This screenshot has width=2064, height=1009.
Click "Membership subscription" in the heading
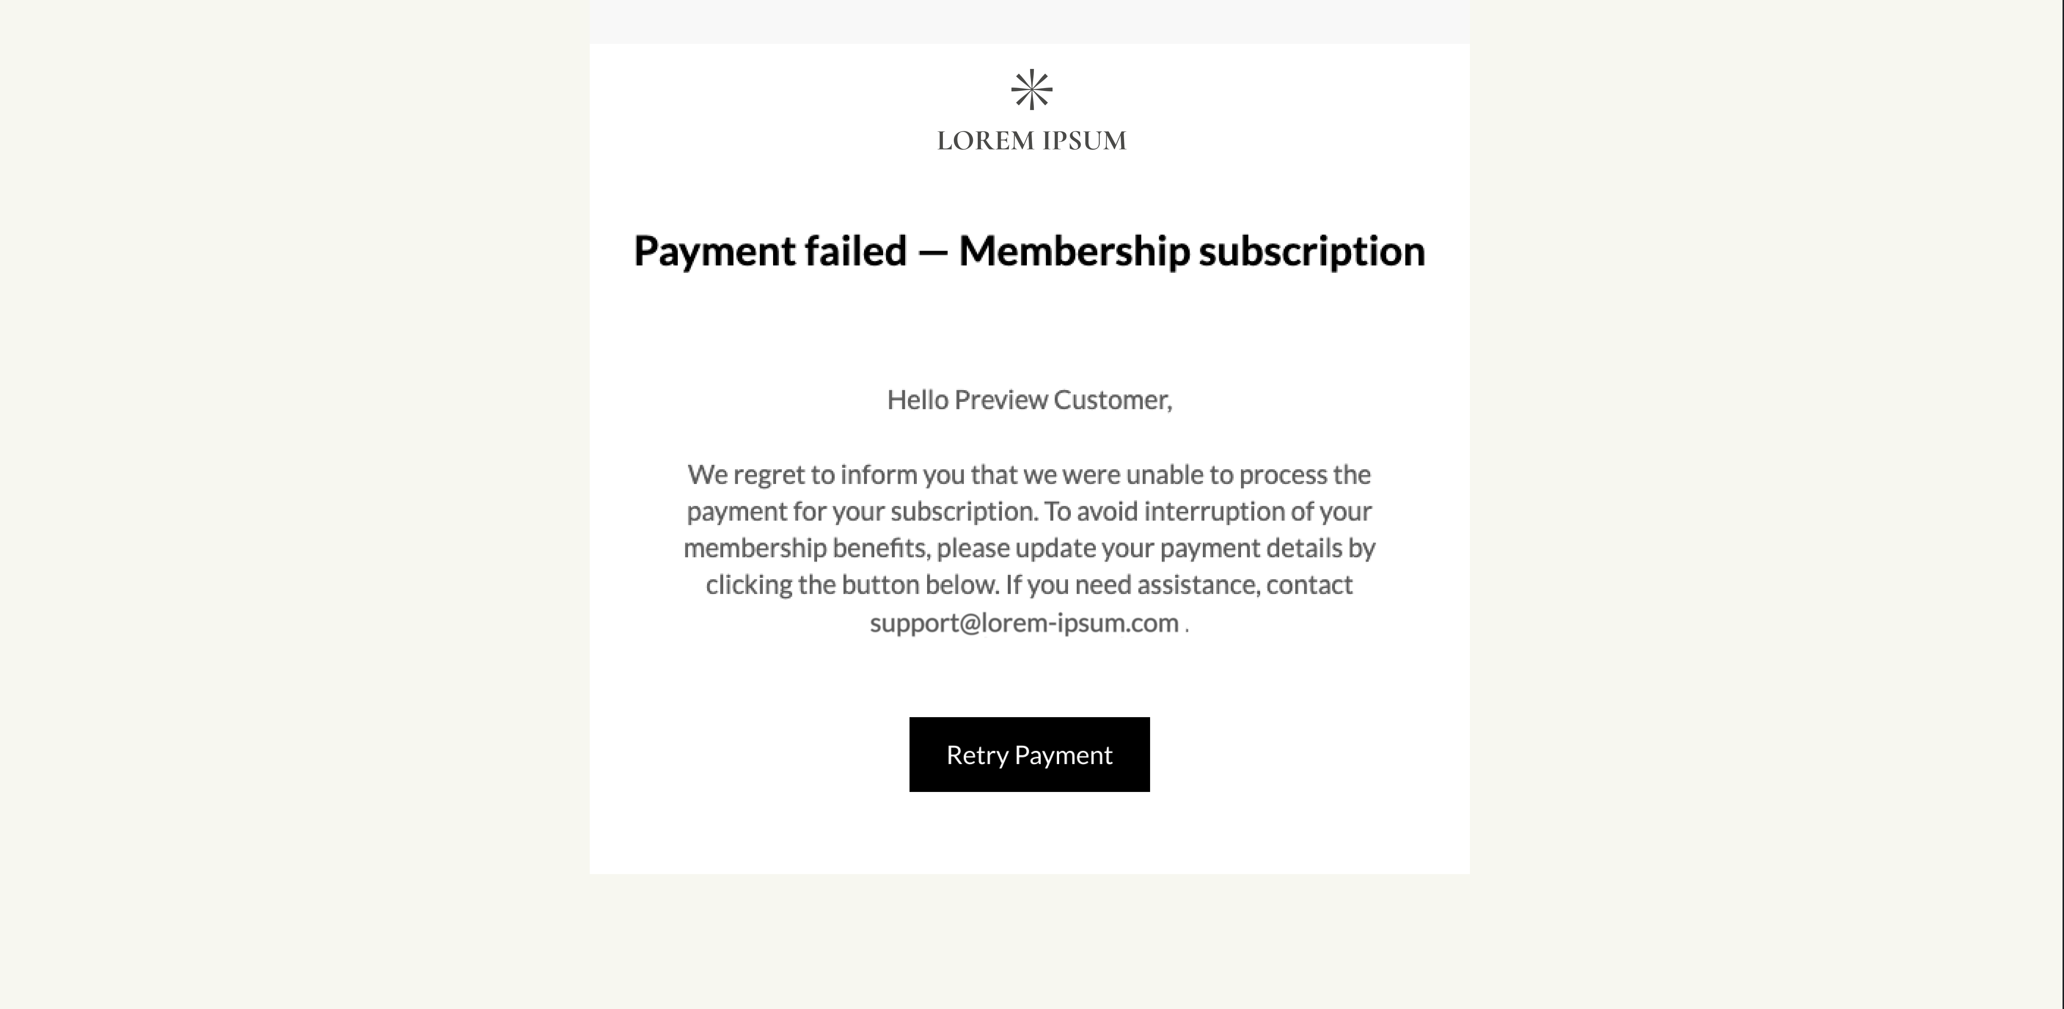(x=1192, y=252)
